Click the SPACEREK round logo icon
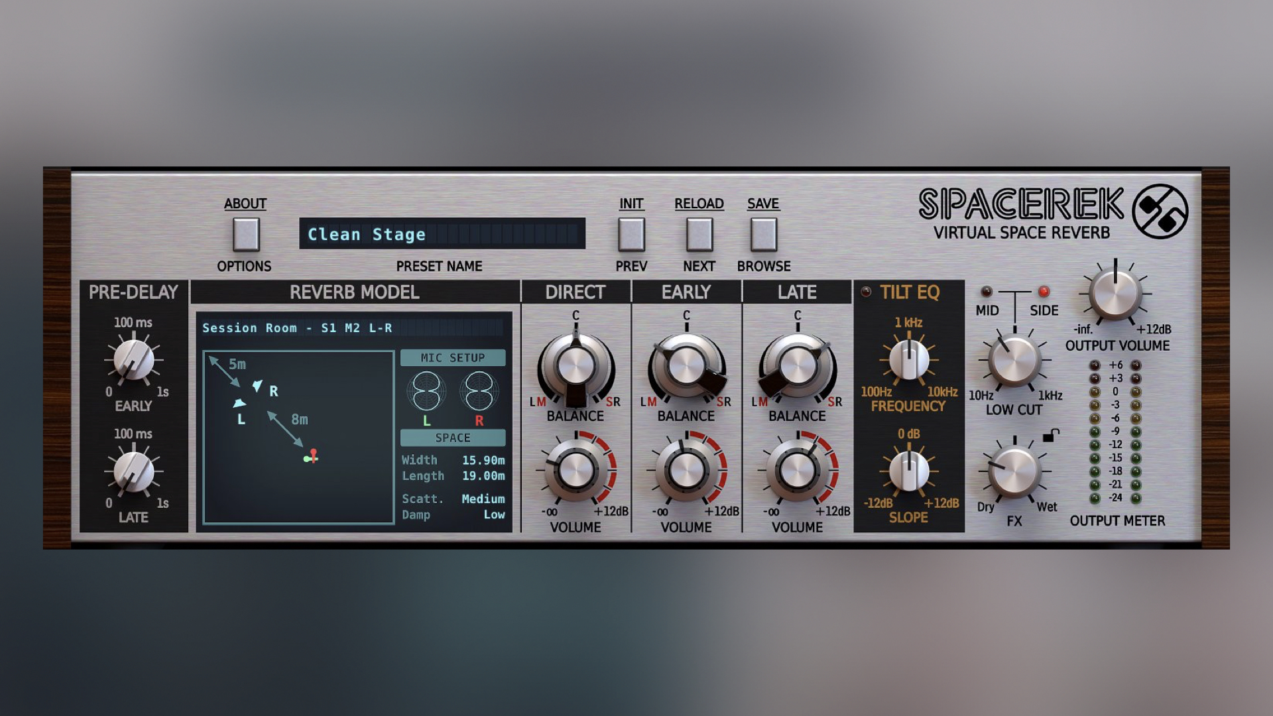Screen dimensions: 1273x716 point(1160,211)
